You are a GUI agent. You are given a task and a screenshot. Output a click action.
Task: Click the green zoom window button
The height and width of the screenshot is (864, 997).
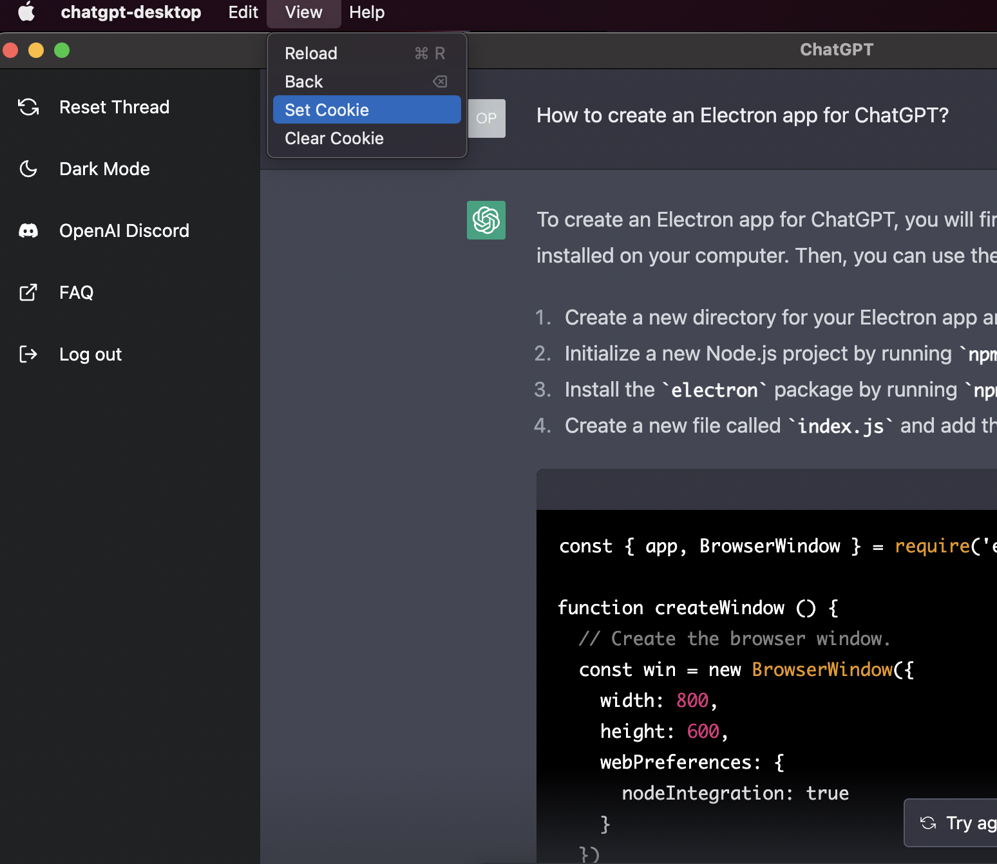[62, 50]
